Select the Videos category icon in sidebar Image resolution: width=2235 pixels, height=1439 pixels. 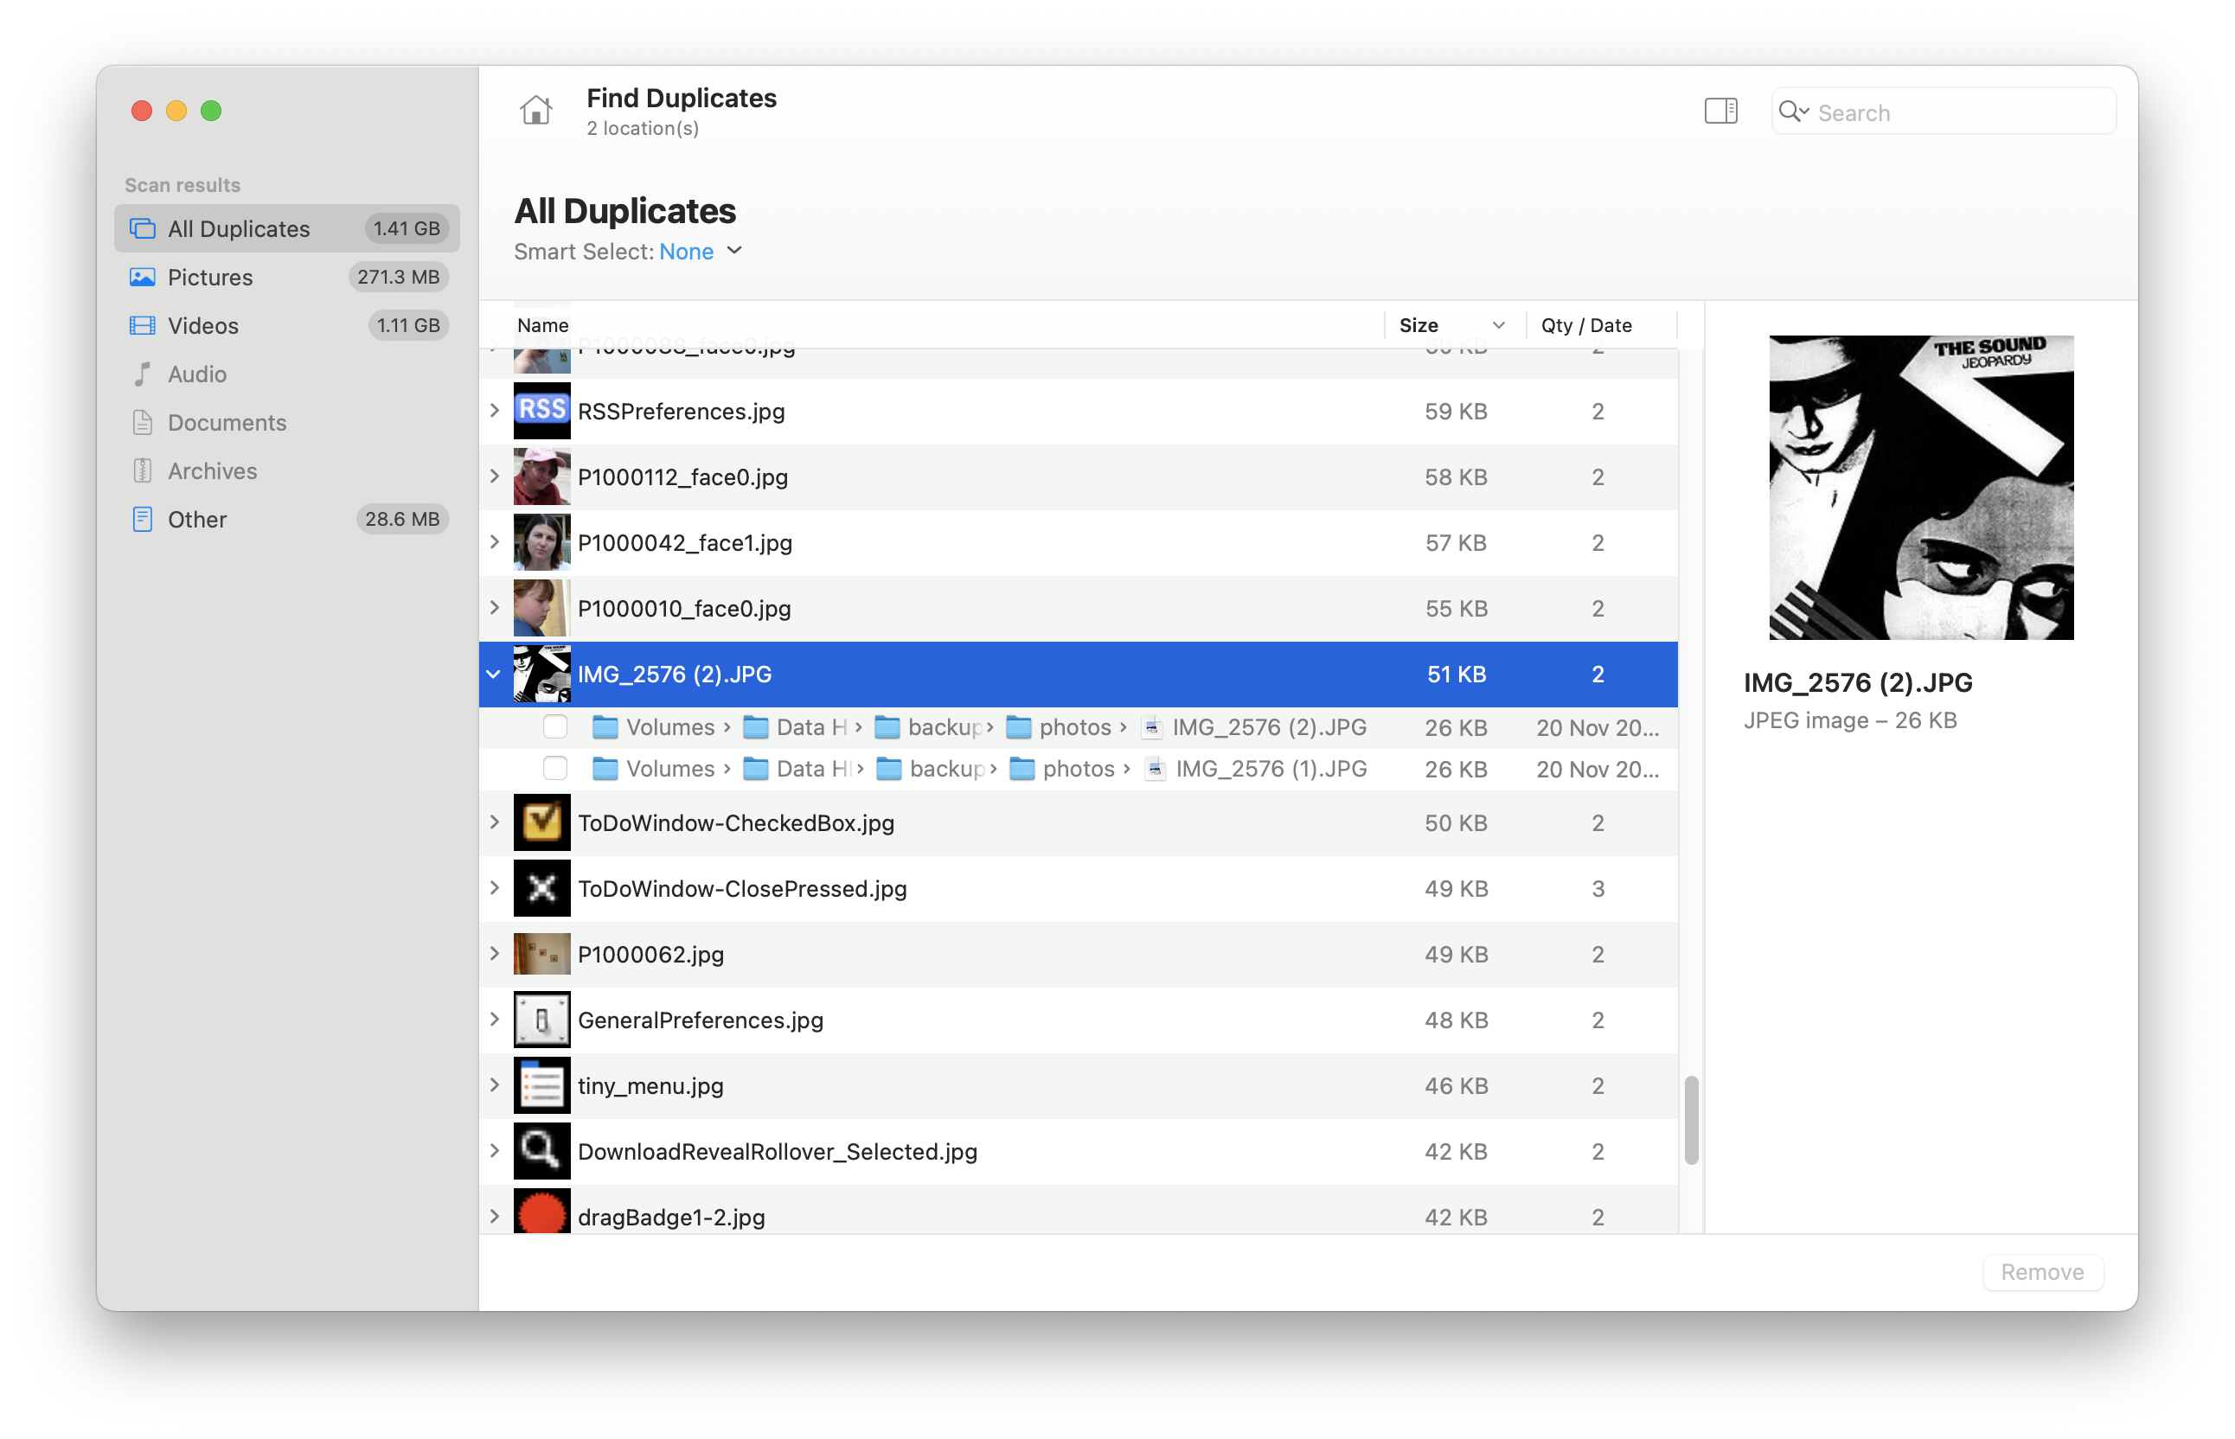[x=142, y=325]
